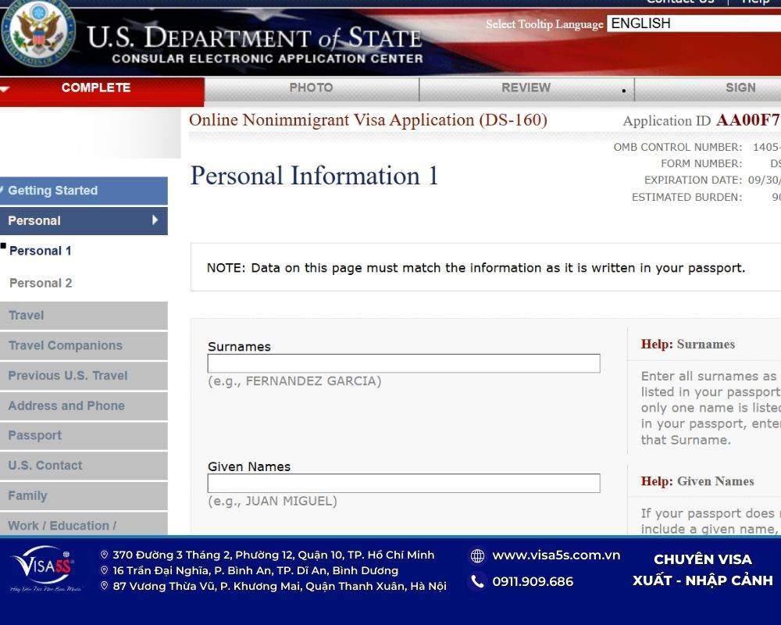The width and height of the screenshot is (781, 625).
Task: Expand the Personal section arrow
Action: click(155, 220)
